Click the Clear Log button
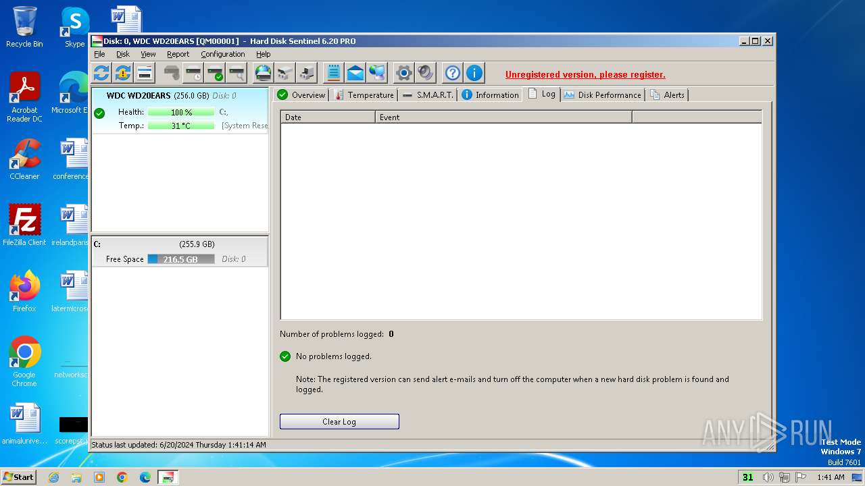The width and height of the screenshot is (865, 486). click(339, 421)
